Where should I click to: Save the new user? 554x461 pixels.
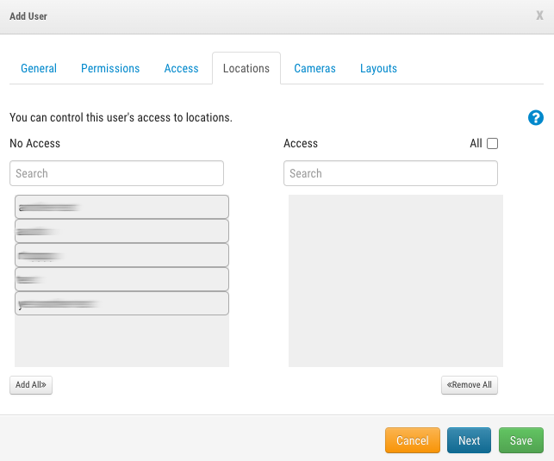pyautogui.click(x=520, y=440)
